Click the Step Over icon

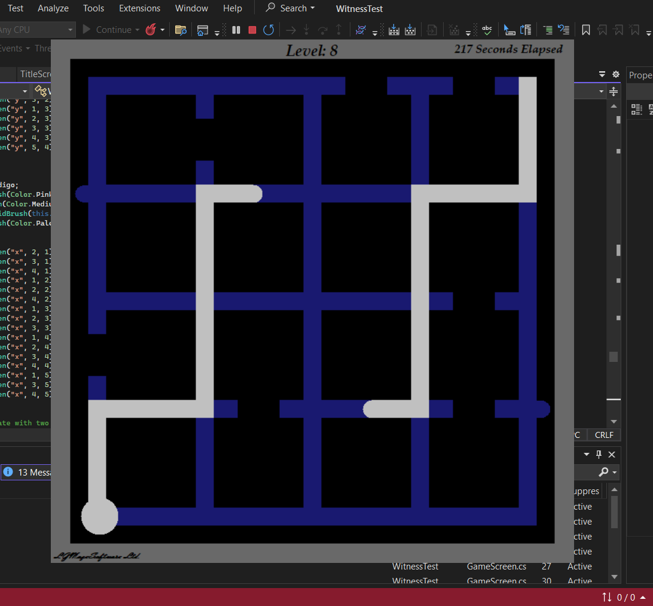point(322,30)
